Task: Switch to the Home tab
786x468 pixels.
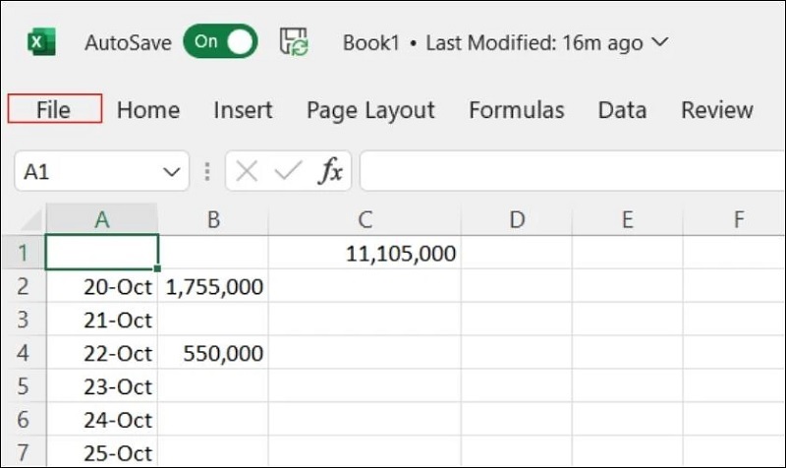Action: click(x=148, y=109)
